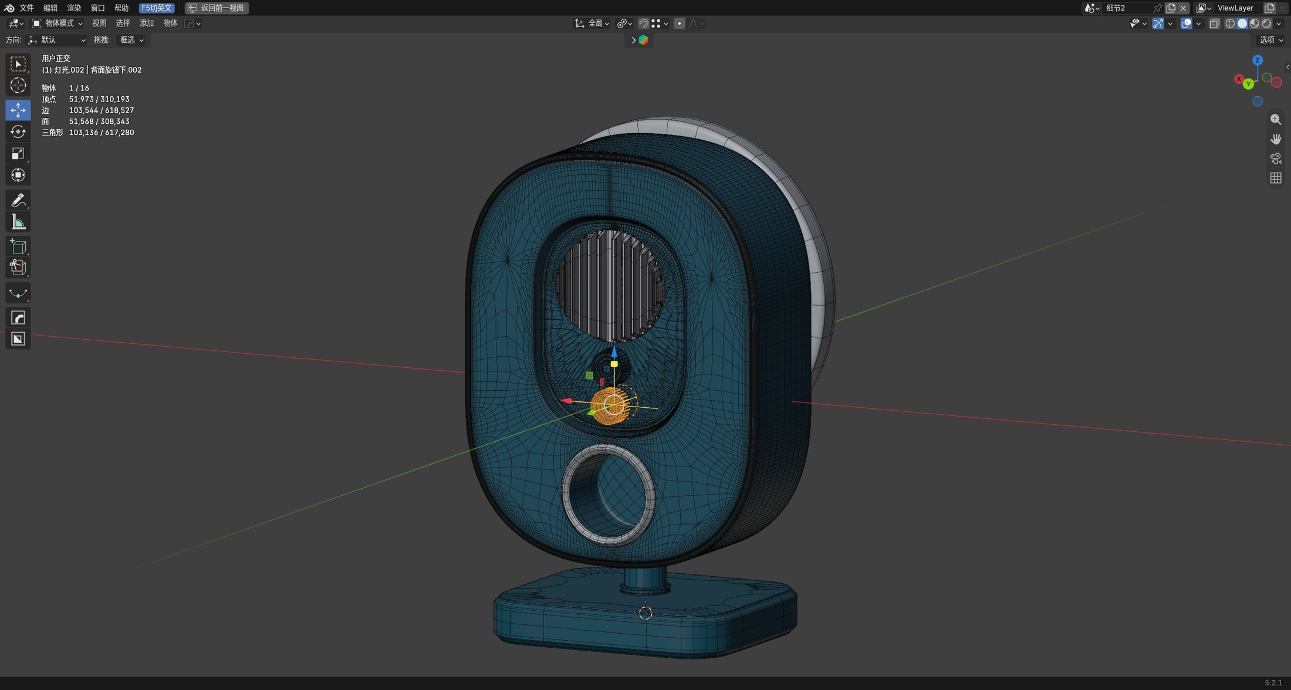This screenshot has height=690, width=1291.
Task: Open the 物体模式 mode dropdown
Action: pyautogui.click(x=58, y=23)
